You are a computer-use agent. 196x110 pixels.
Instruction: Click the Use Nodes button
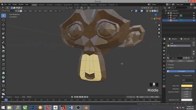coord(181,71)
